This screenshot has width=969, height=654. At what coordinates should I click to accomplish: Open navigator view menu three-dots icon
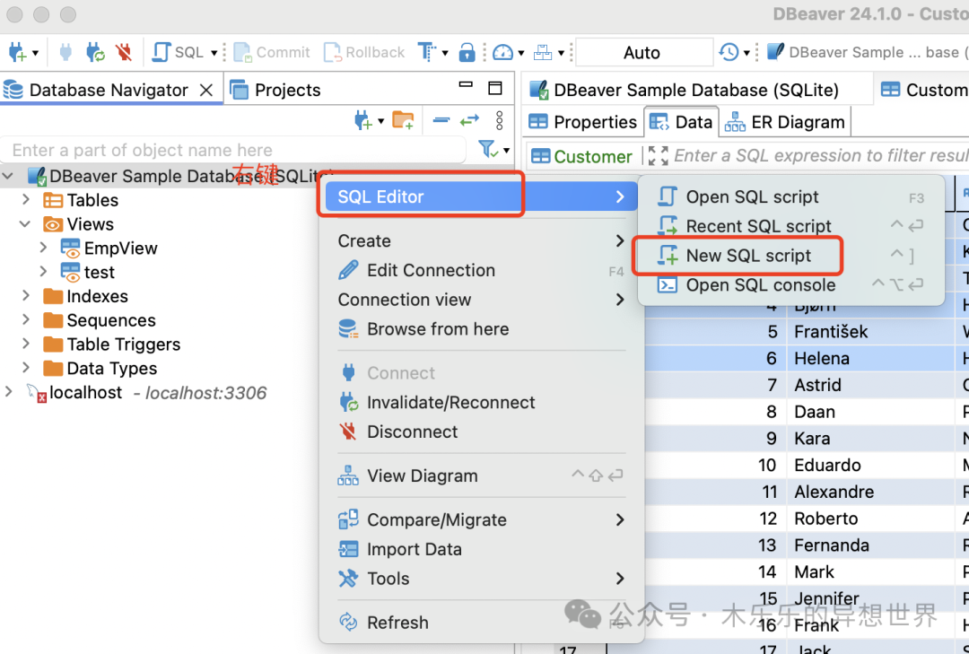coord(500,120)
